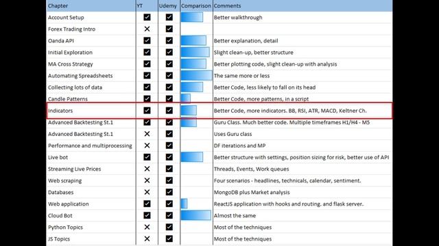The height and width of the screenshot is (246, 439).
Task: Toggle the Udemy checkbox for Indicators row
Action: pyautogui.click(x=169, y=111)
